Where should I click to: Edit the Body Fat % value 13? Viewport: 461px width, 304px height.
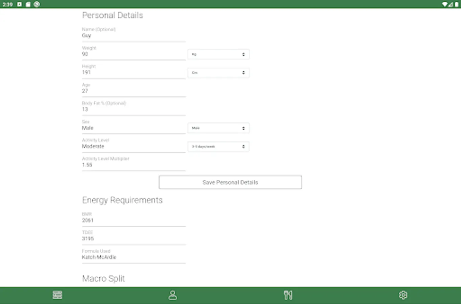(x=134, y=109)
